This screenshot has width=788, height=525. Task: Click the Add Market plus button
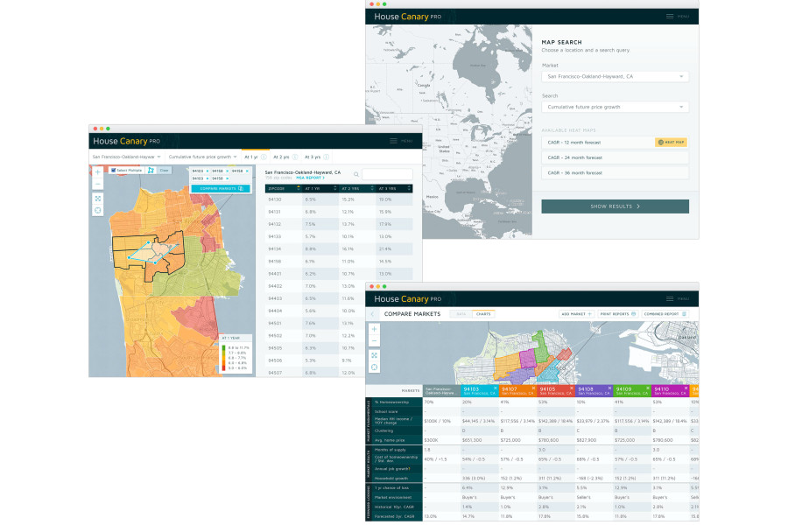pos(576,314)
